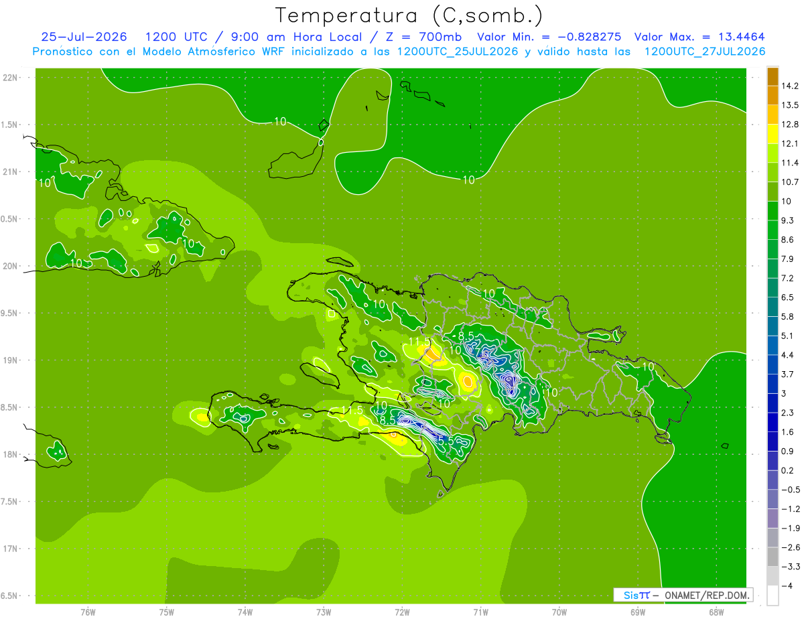804x621 pixels.
Task: Pick blue swatch between 3.7 and 4.4
Action: (x=773, y=364)
